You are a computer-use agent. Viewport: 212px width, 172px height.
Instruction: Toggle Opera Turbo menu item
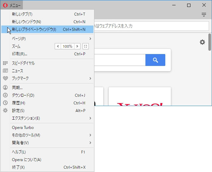(x=47, y=128)
